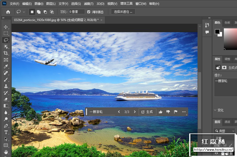Select the Rectangle shape tool
The height and width of the screenshot is (157, 237).
click(6, 145)
